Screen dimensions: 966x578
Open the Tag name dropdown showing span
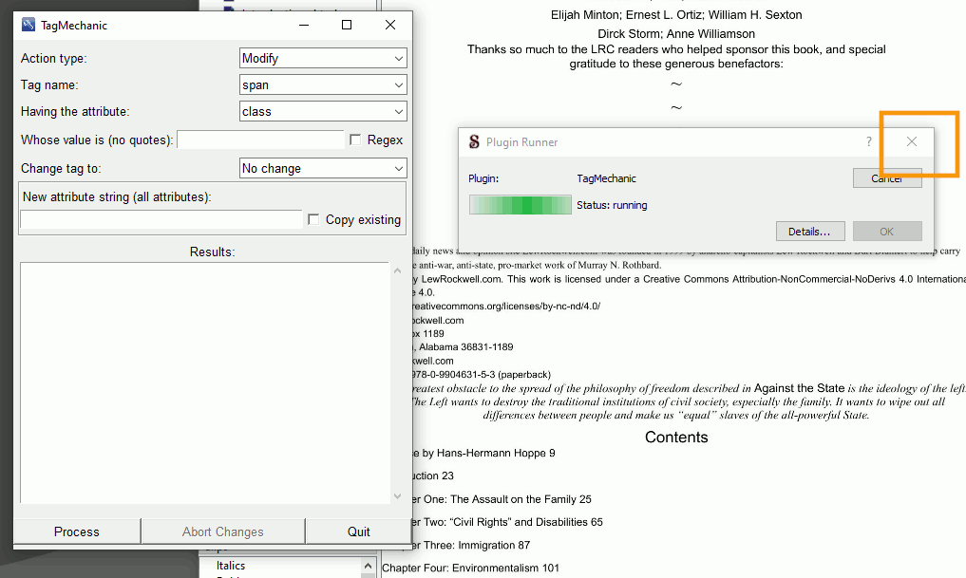pyautogui.click(x=323, y=85)
